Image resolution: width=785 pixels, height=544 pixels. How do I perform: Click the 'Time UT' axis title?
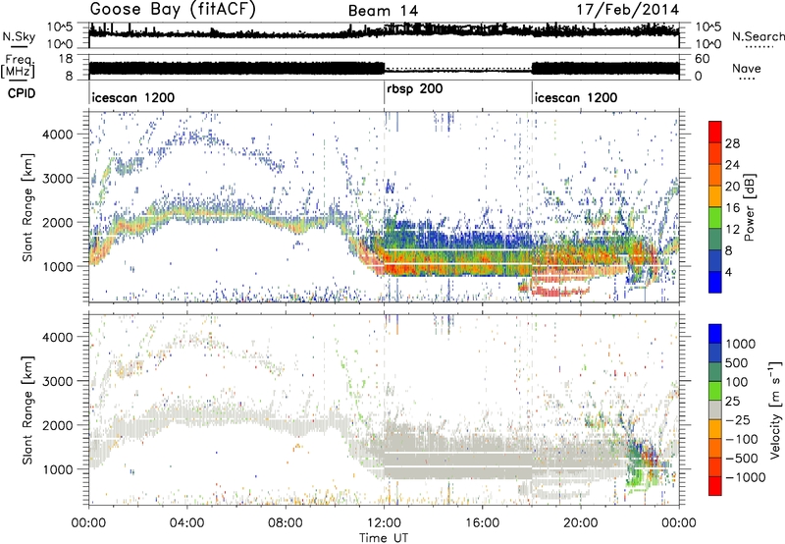384,538
